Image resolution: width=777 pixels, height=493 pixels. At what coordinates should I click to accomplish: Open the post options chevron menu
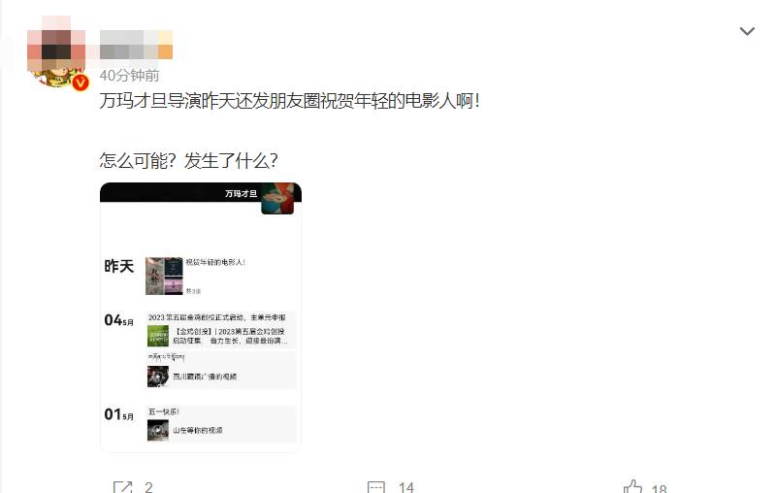pos(747,32)
